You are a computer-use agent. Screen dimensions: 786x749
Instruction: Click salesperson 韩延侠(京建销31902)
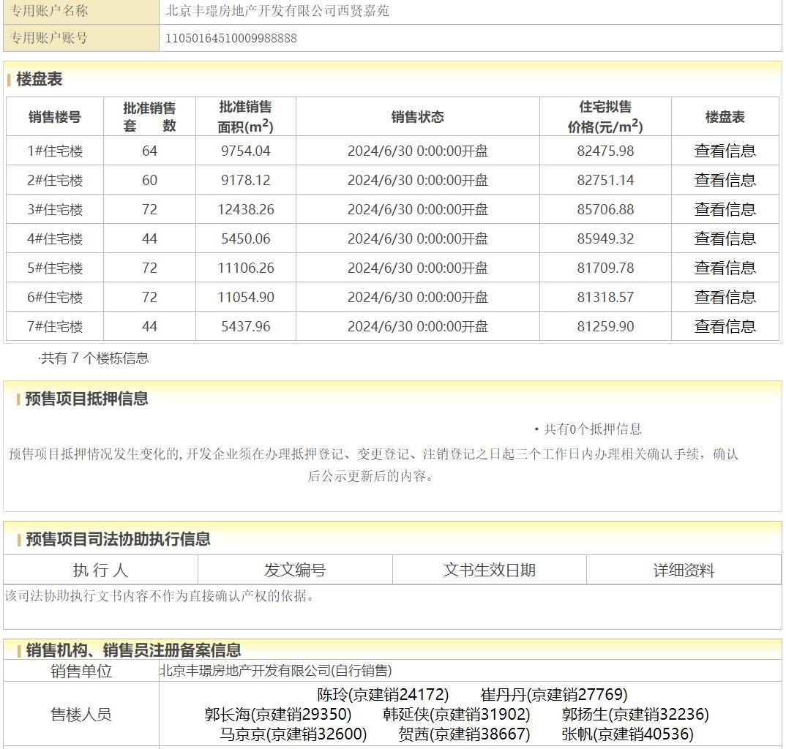pyautogui.click(x=457, y=715)
